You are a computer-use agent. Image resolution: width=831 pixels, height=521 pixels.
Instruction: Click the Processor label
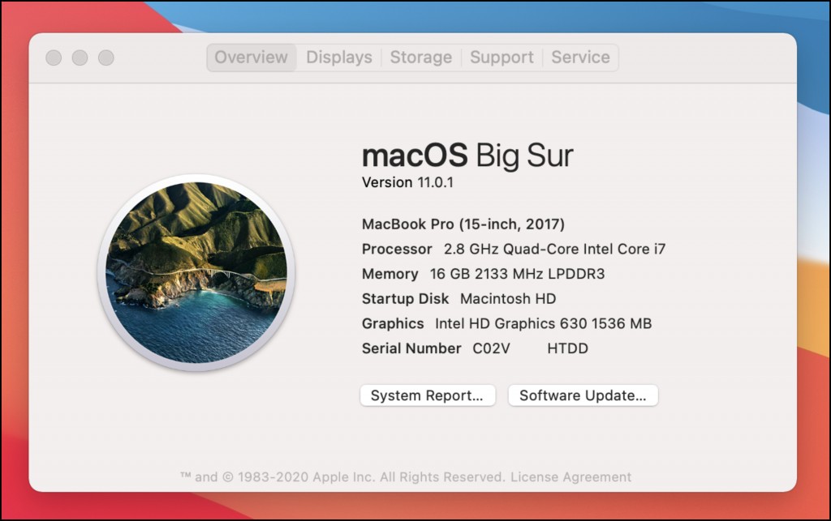397,249
